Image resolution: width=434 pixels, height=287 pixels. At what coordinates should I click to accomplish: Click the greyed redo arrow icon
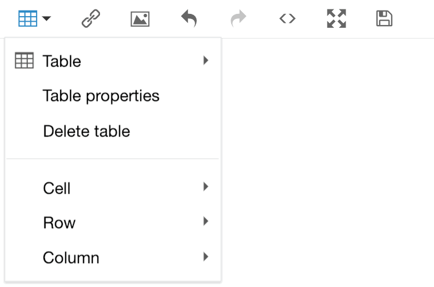[238, 18]
